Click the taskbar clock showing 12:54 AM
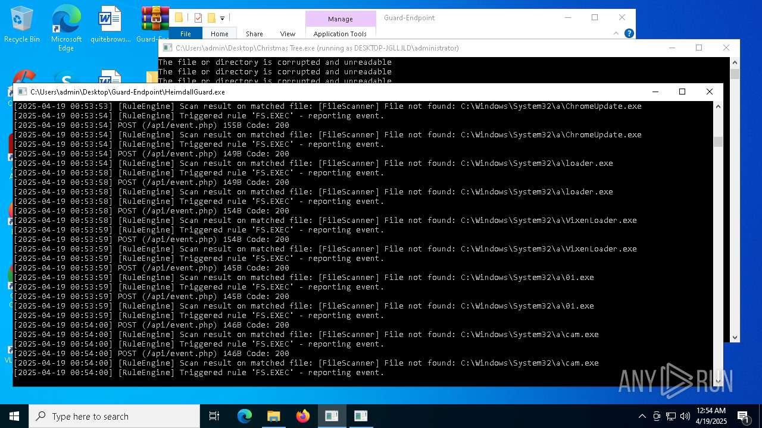The width and height of the screenshot is (762, 428). point(711,416)
